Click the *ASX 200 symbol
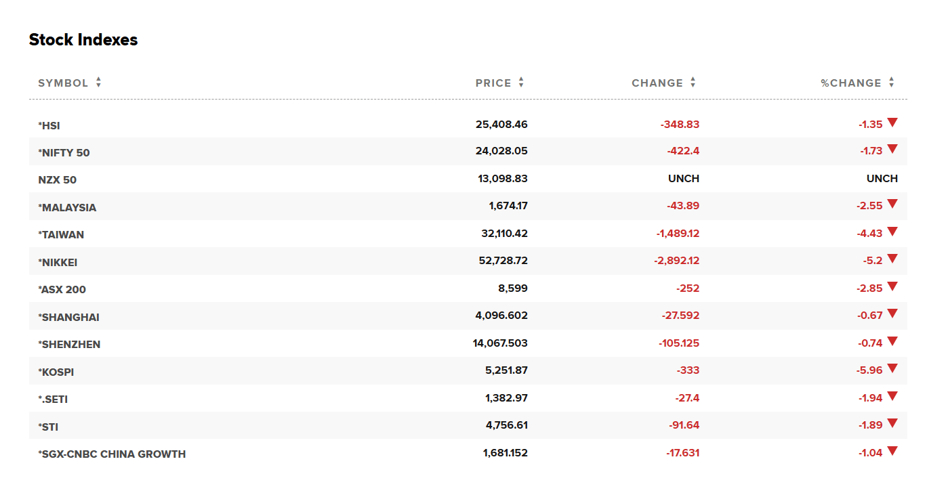This screenshot has width=927, height=495. tap(62, 290)
